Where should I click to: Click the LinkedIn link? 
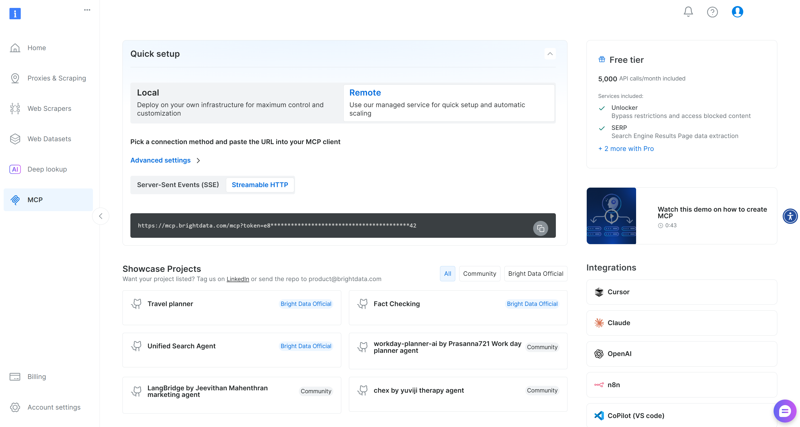[x=238, y=279]
